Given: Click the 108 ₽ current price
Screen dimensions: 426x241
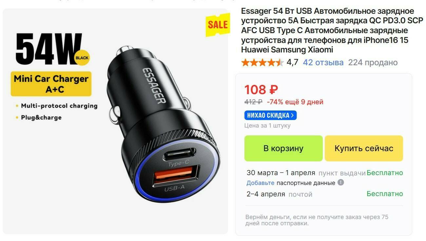Looking at the screenshot, I should pyautogui.click(x=261, y=89).
